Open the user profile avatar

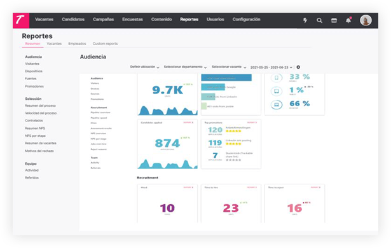coord(366,20)
